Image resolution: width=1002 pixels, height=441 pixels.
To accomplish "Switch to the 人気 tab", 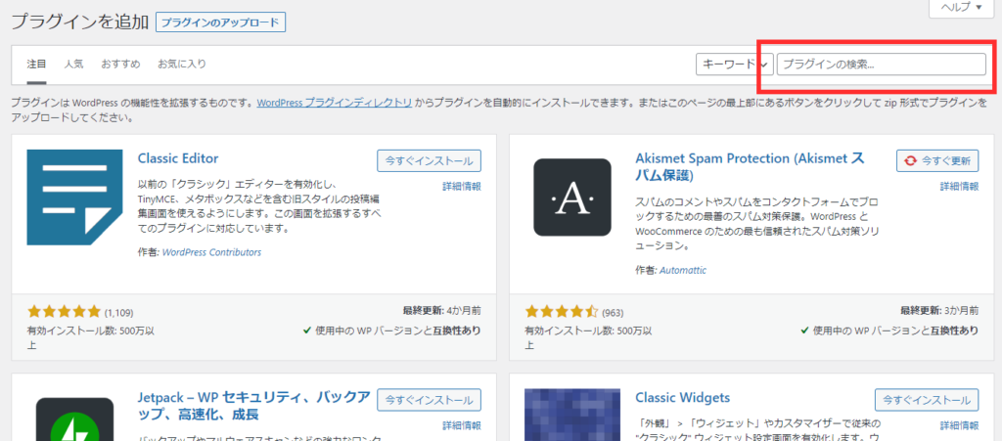I will (73, 64).
